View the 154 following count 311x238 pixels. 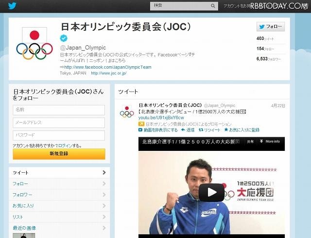[265, 49]
